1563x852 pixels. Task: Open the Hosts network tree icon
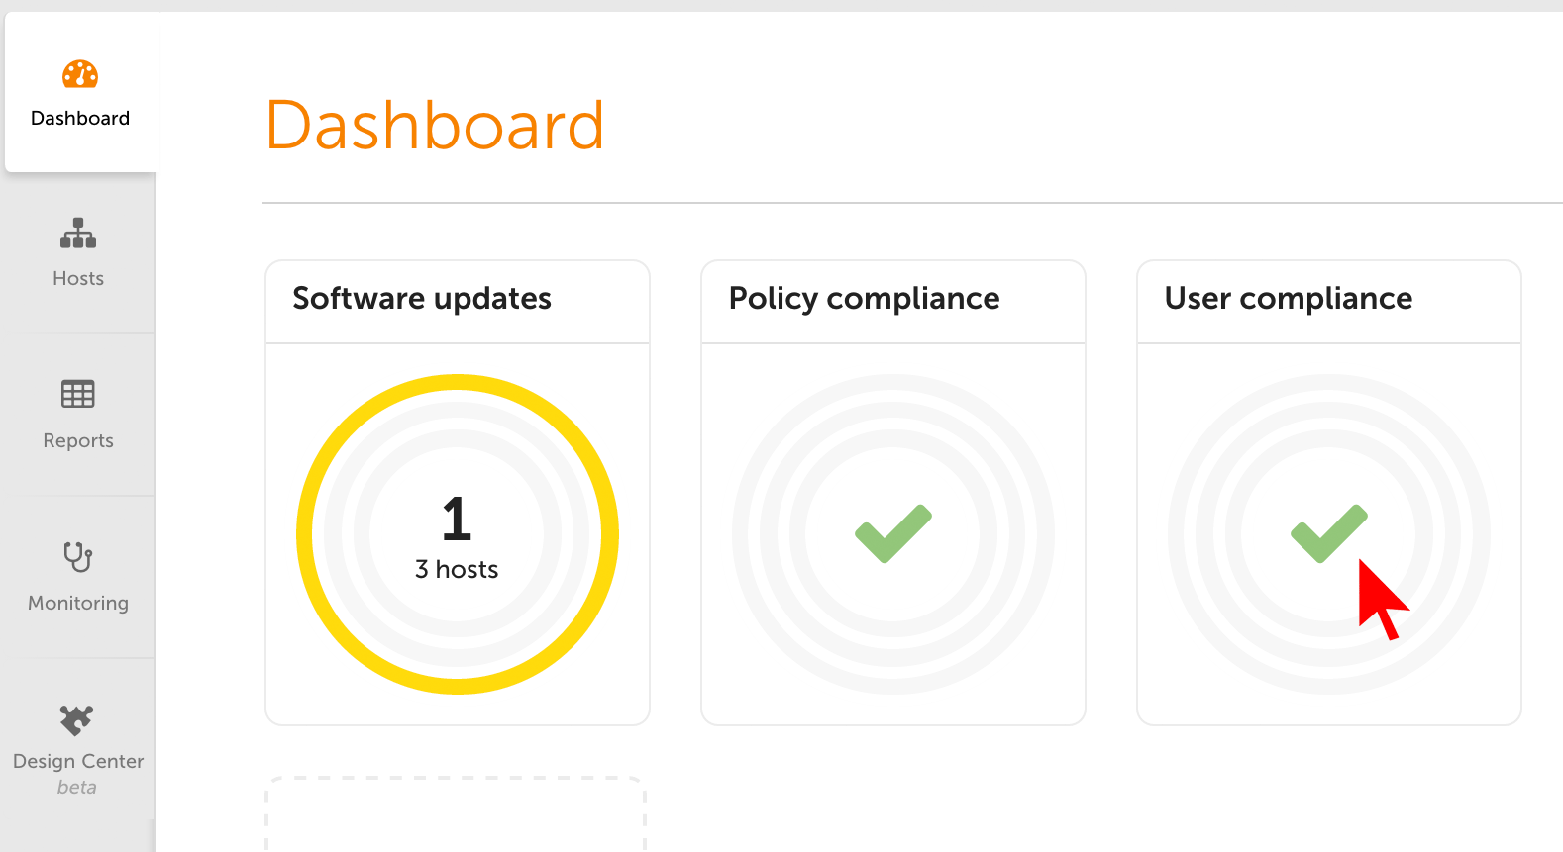(78, 234)
